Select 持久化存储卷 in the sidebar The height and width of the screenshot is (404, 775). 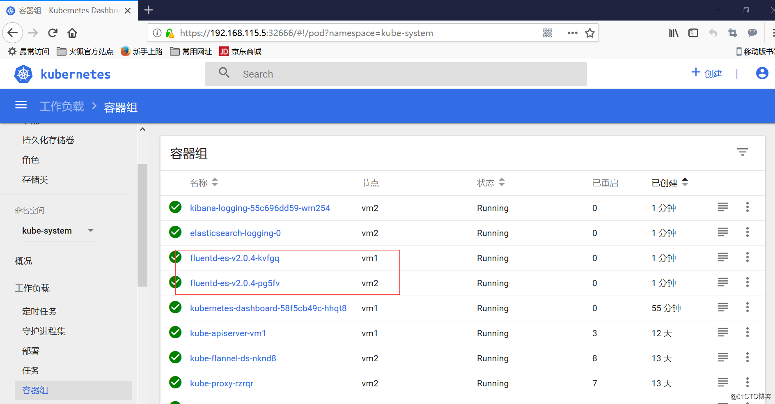[x=48, y=140]
